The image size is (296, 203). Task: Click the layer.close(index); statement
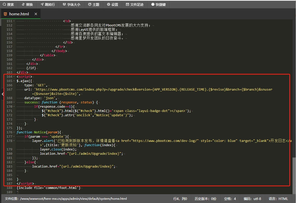pyautogui.click(x=58, y=149)
